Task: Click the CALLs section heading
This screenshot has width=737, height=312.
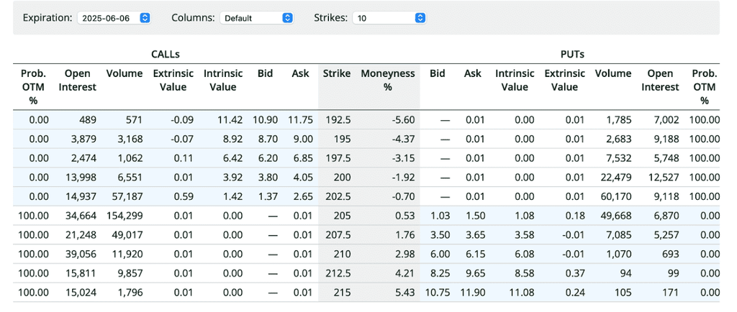Action: [166, 55]
